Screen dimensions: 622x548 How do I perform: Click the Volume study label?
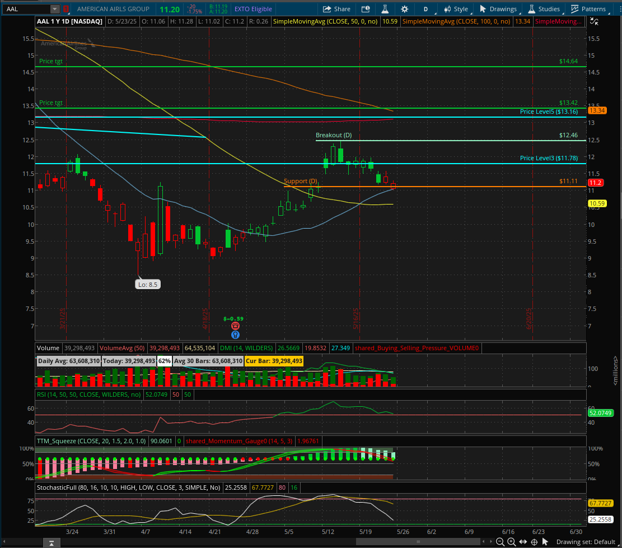(48, 348)
